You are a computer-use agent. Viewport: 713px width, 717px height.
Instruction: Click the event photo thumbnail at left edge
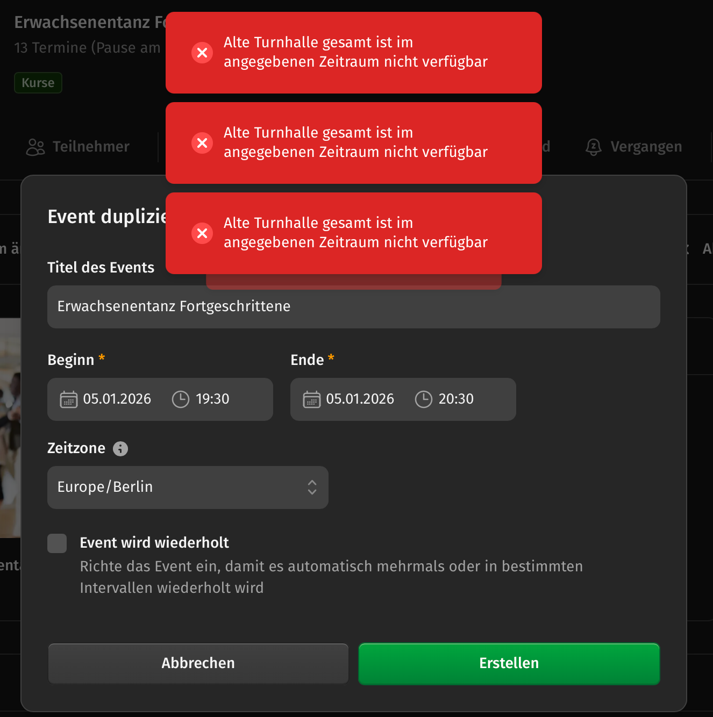point(10,427)
